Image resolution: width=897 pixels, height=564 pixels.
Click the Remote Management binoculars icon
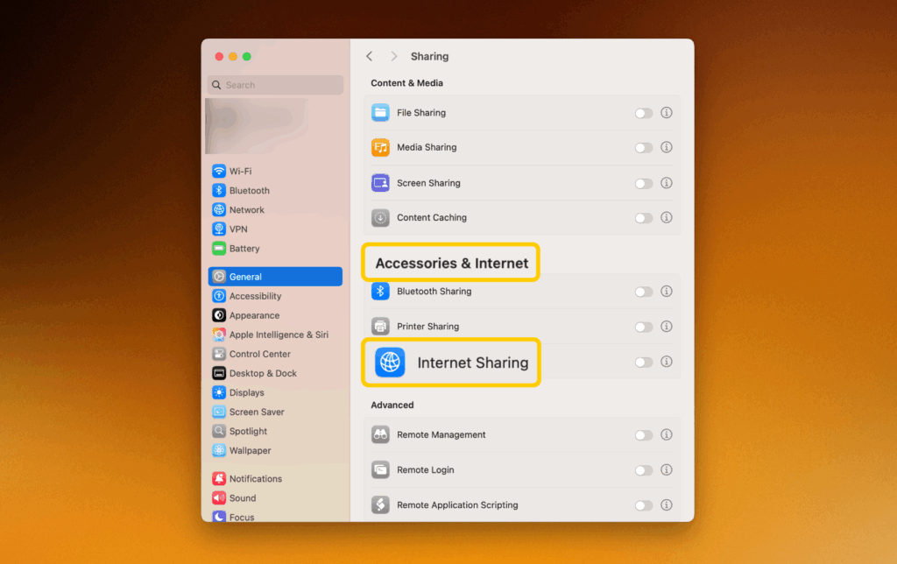coord(380,434)
